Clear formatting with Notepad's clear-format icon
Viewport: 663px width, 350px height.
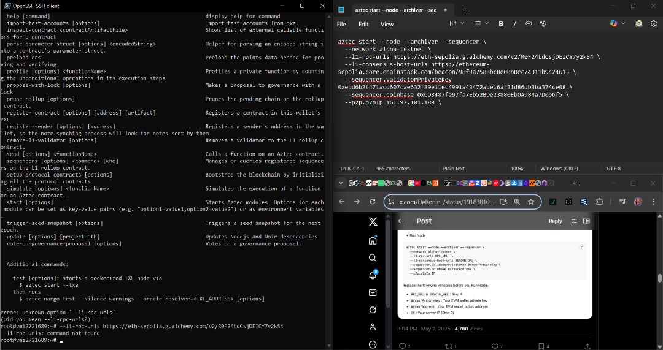(543, 24)
